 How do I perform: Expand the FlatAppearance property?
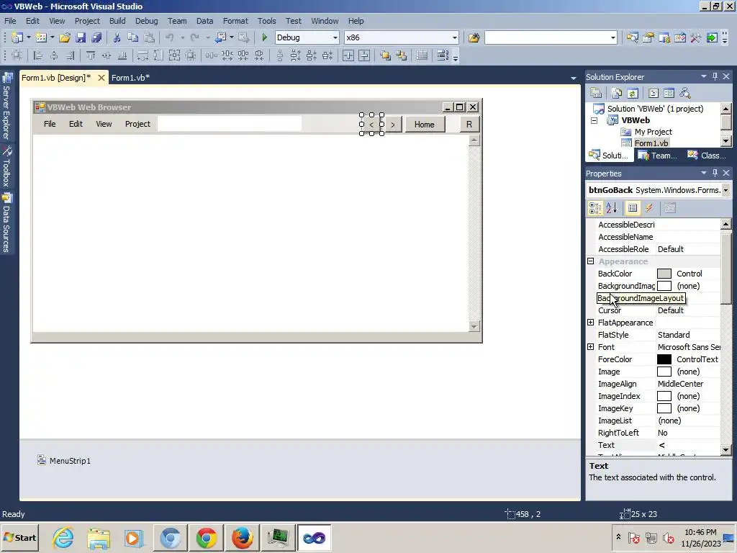coord(591,323)
